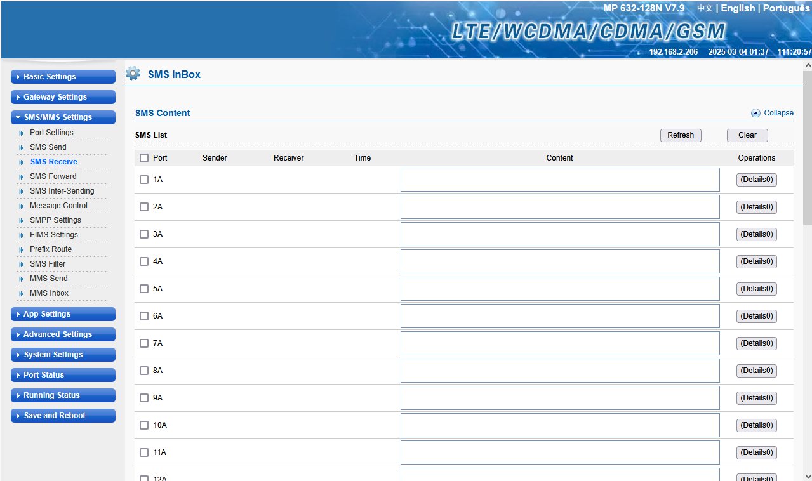Click the content text box for port 3A
The image size is (812, 481).
(x=559, y=234)
